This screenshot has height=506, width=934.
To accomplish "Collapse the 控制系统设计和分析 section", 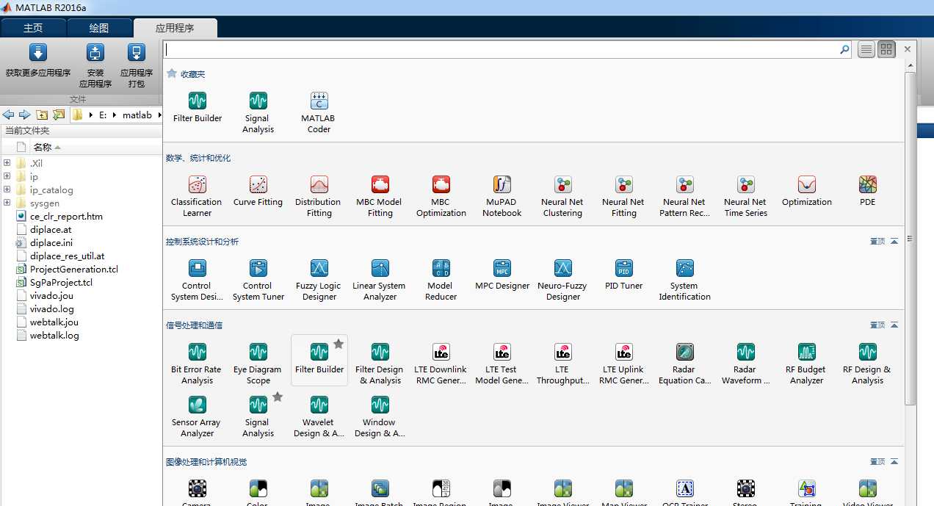I will click(x=894, y=242).
